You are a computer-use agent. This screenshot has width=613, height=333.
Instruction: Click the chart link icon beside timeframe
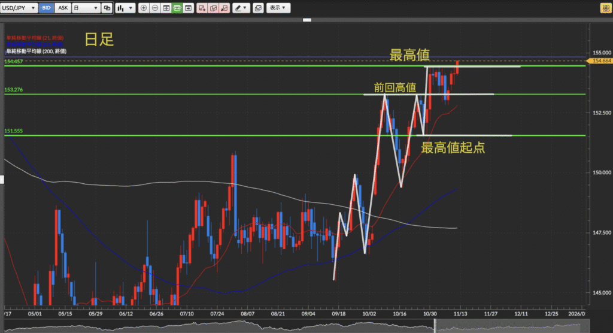(107, 8)
